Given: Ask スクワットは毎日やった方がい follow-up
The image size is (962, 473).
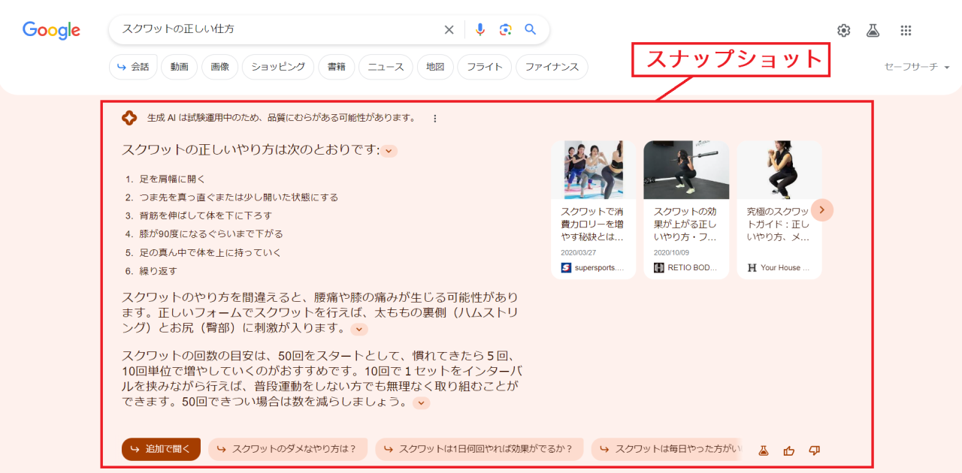Looking at the screenshot, I should 667,449.
